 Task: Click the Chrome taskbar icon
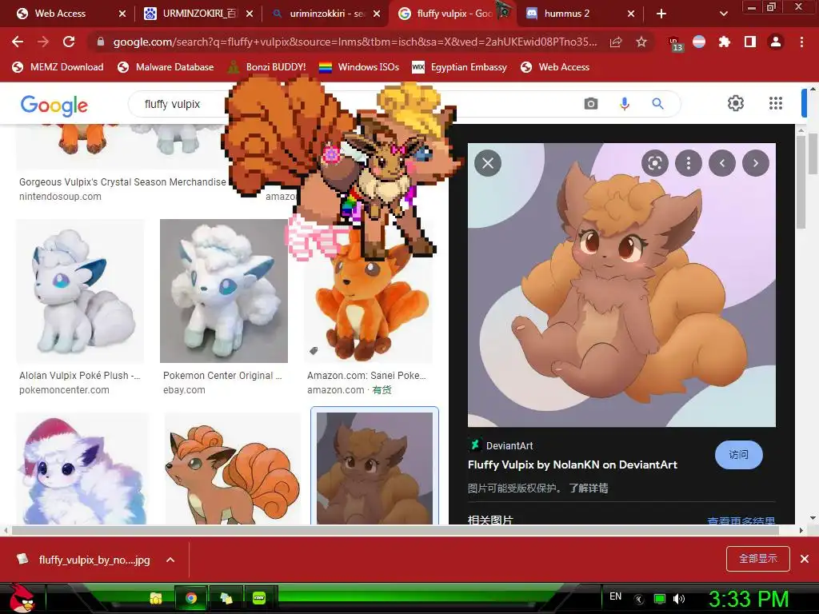[191, 598]
